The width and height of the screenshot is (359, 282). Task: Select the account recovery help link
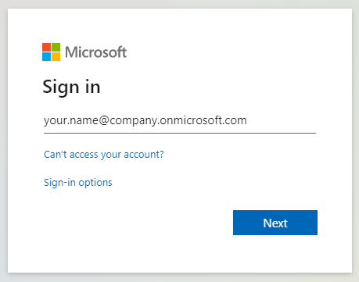(x=104, y=155)
